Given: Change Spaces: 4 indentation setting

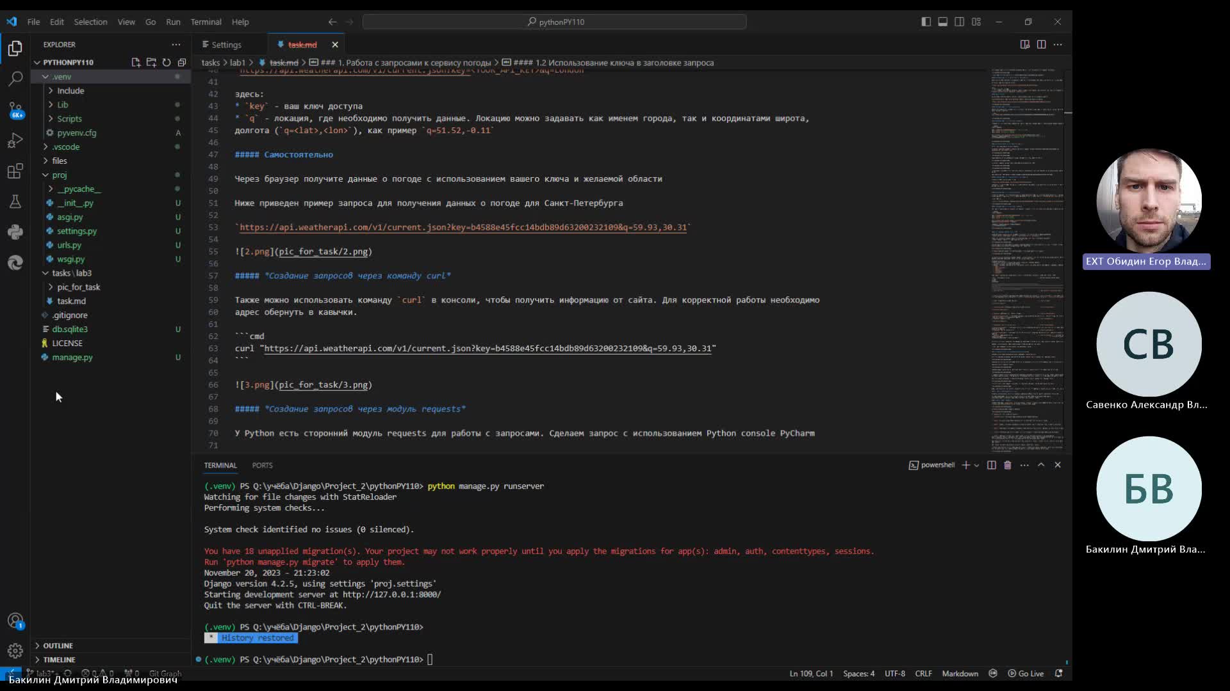Looking at the screenshot, I should pos(858,673).
